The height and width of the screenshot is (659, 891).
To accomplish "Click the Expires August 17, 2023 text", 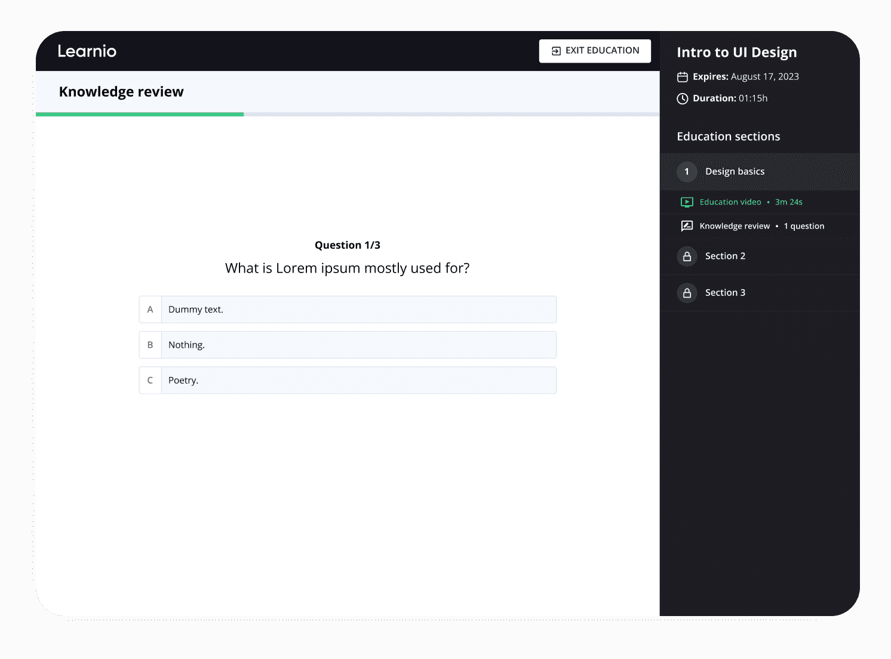I will pyautogui.click(x=746, y=77).
